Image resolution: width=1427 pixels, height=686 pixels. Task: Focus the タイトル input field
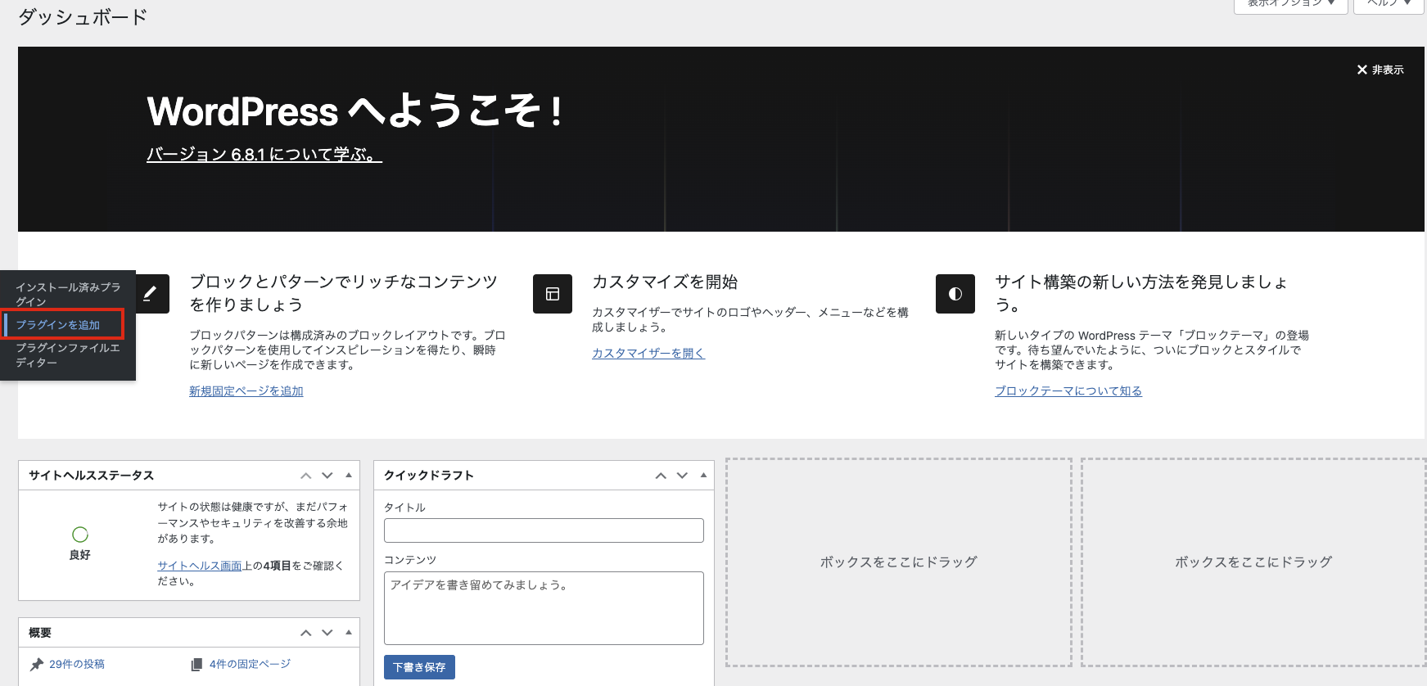click(544, 530)
